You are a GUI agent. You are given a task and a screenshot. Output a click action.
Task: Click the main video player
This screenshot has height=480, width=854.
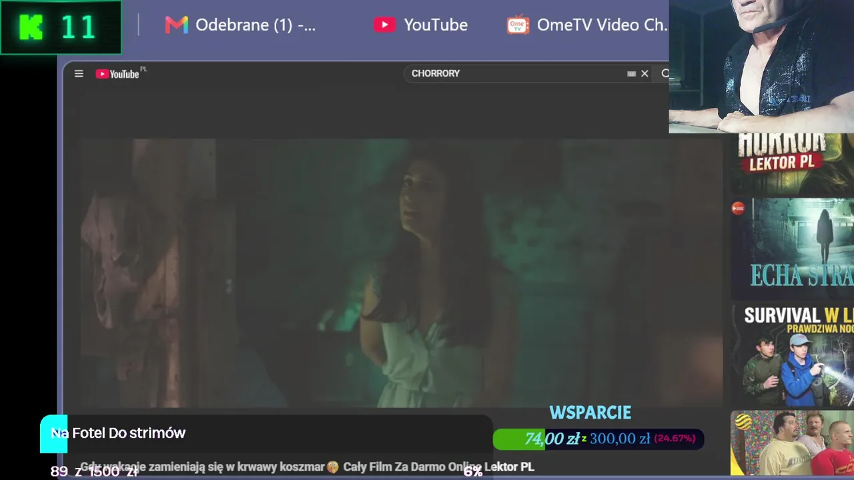pos(401,273)
